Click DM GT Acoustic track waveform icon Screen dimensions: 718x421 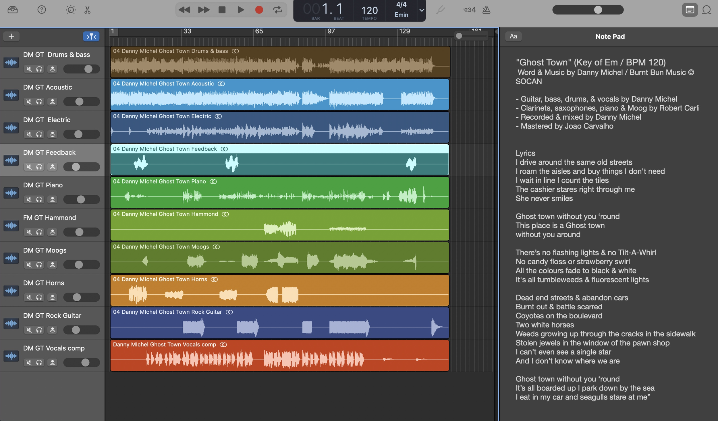pyautogui.click(x=11, y=95)
